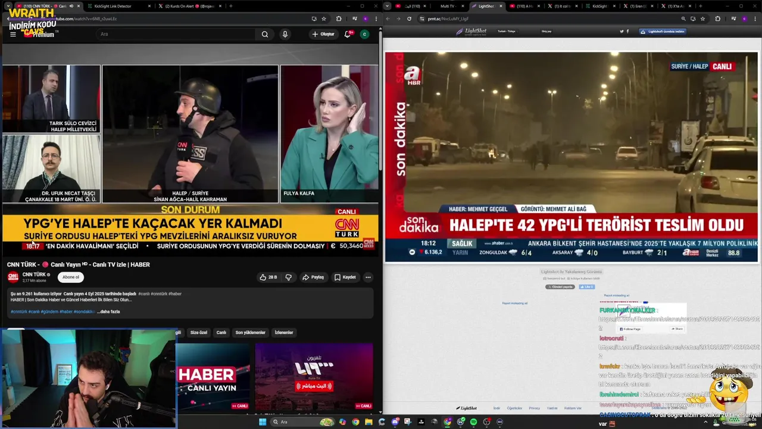762x429 pixels.
Task: Open LightShot Facebook icon
Action: pos(627,32)
